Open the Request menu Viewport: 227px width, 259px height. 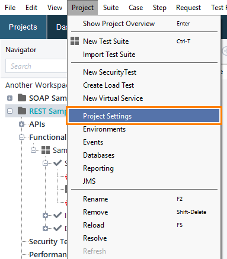[188, 8]
